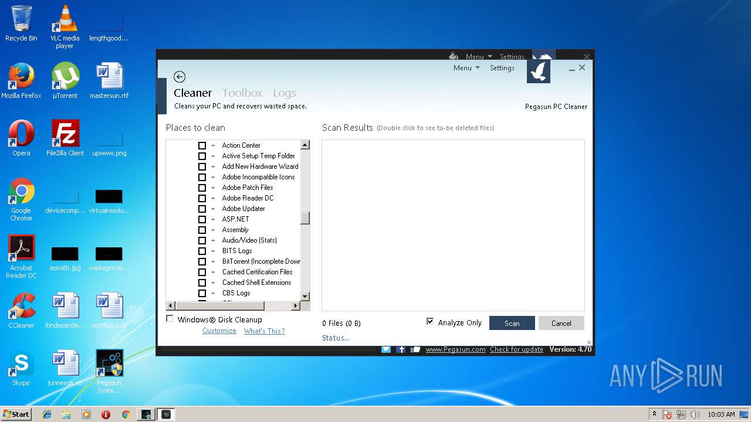This screenshot has height=422, width=751.
Task: Launch Windows Media Player from taskbar
Action: (86, 414)
